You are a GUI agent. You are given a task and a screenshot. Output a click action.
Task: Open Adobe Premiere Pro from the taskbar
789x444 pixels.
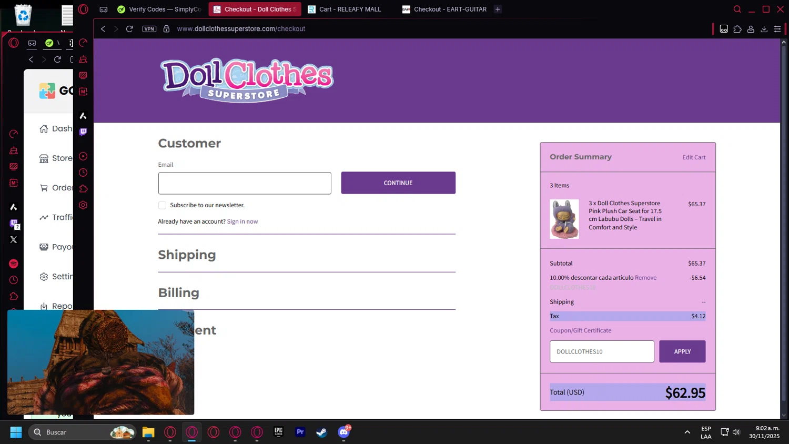coord(300,432)
